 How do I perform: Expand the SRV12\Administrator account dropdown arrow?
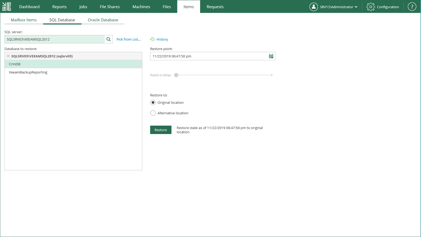click(x=356, y=7)
